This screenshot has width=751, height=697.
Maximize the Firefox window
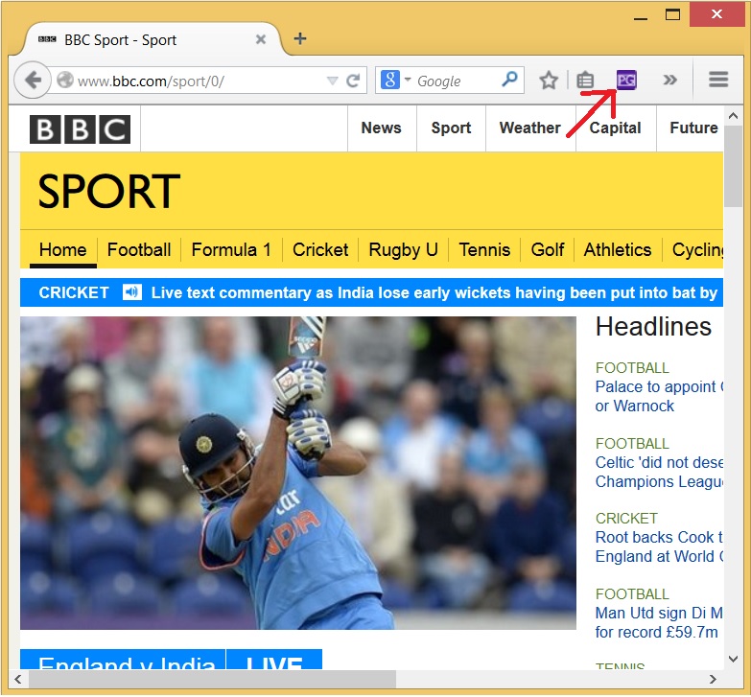[x=672, y=14]
